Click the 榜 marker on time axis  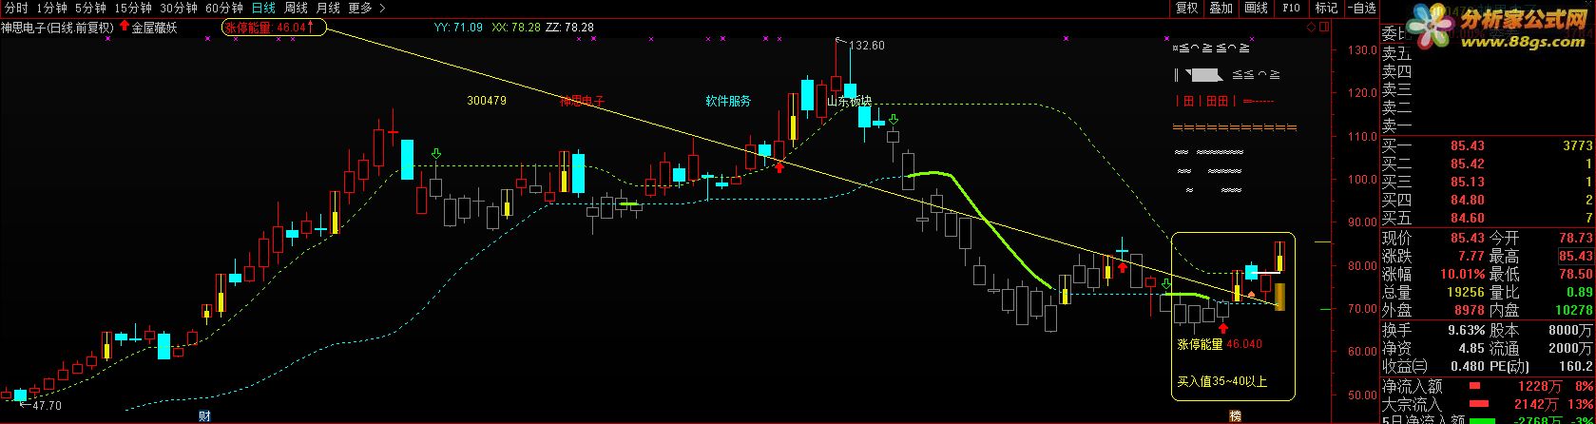click(x=1235, y=416)
